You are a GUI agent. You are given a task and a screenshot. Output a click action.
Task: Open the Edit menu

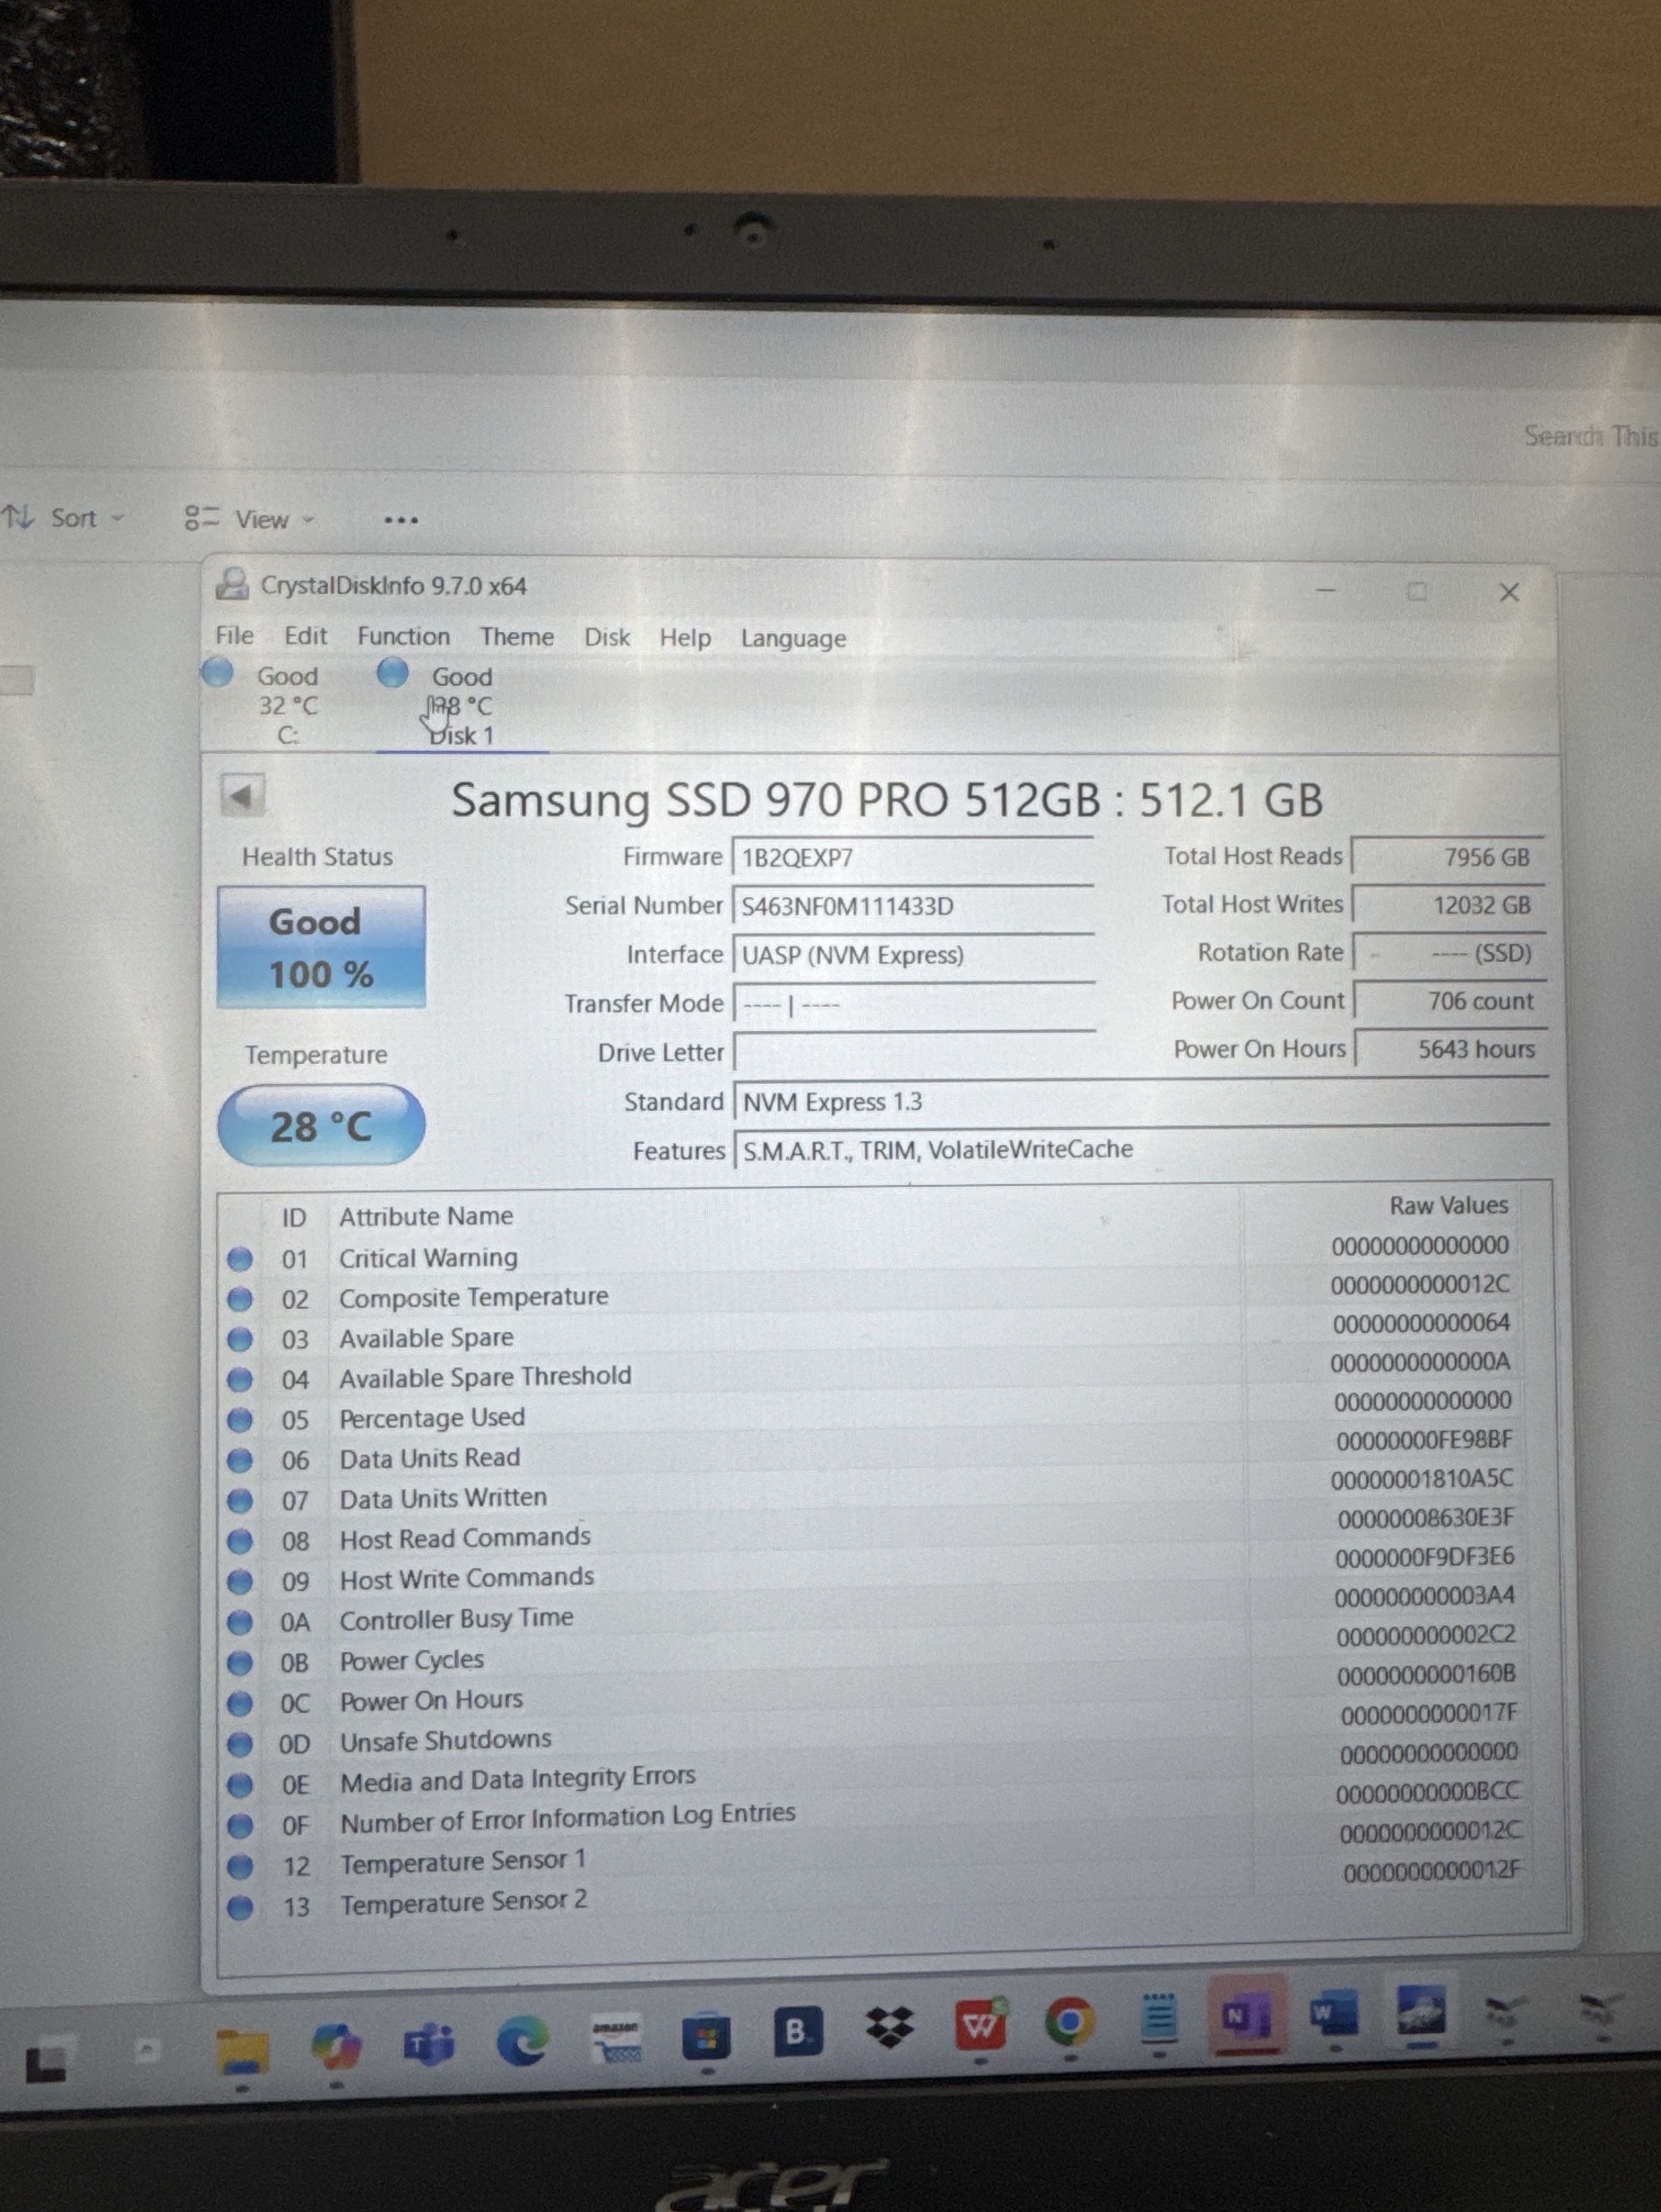point(305,636)
